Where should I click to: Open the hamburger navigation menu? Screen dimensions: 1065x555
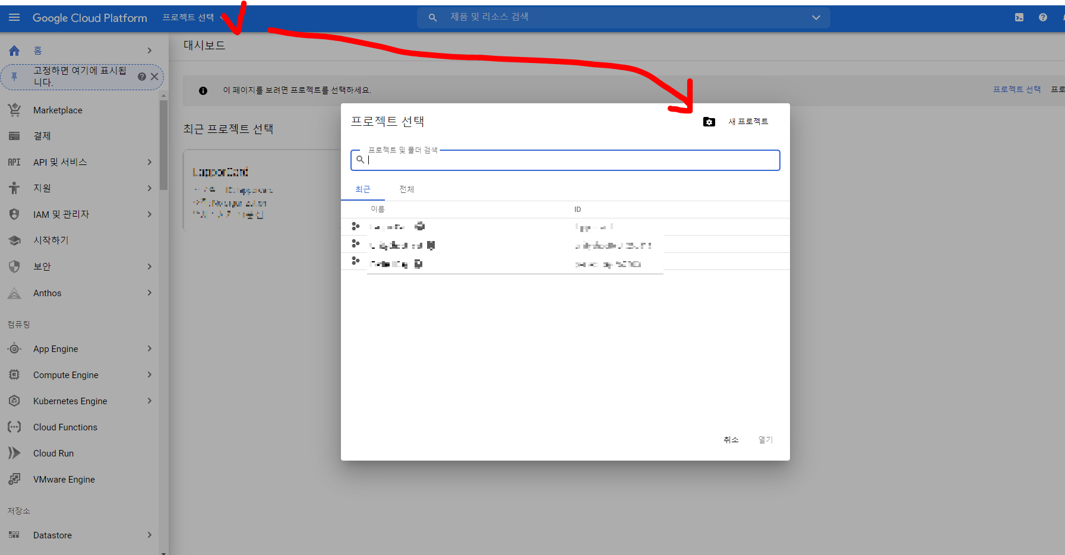(x=14, y=18)
